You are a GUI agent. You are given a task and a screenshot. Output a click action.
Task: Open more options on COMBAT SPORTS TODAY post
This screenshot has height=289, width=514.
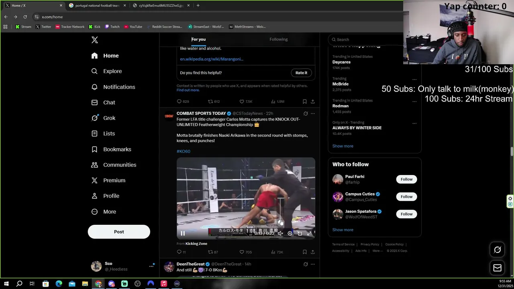pyautogui.click(x=313, y=114)
